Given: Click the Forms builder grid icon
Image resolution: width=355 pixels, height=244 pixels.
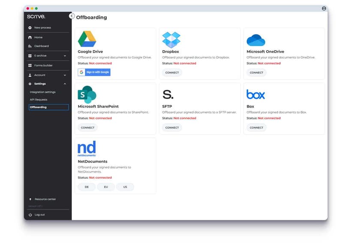Looking at the screenshot, I should 30,65.
